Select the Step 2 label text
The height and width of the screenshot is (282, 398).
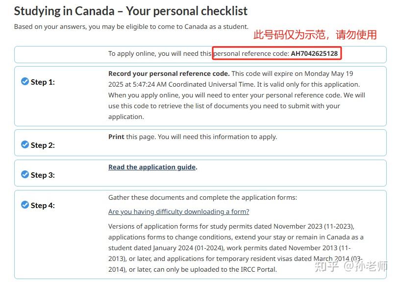pyautogui.click(x=43, y=145)
